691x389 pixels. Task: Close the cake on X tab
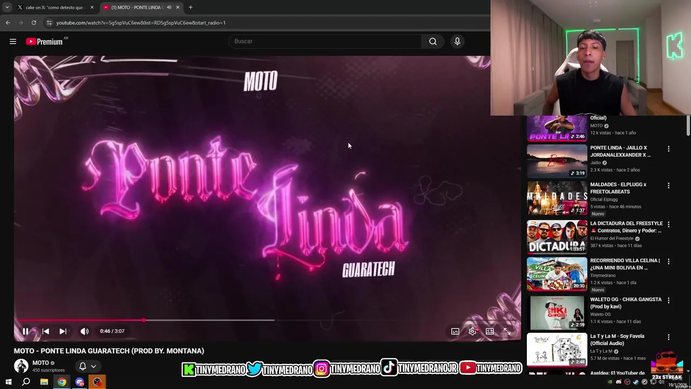pos(92,8)
